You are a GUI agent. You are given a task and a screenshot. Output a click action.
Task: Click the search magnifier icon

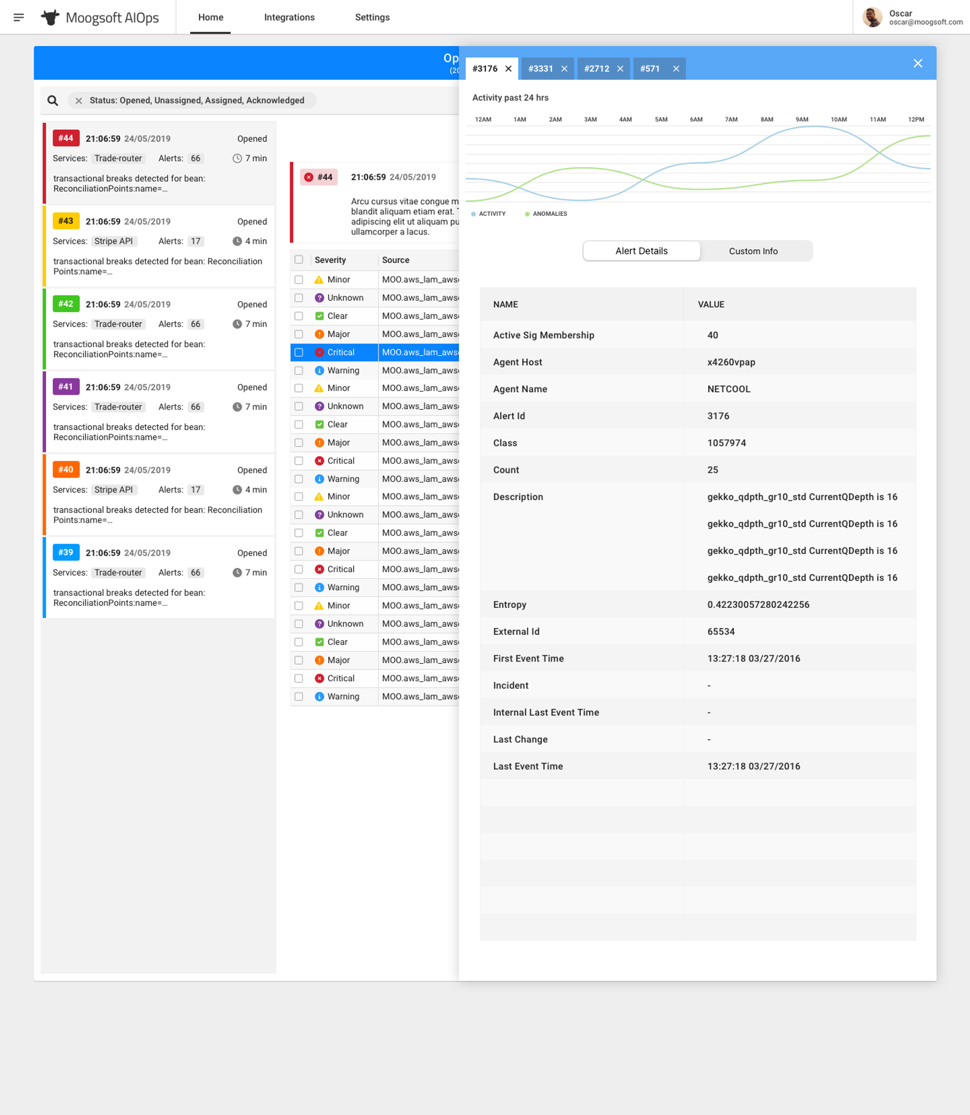coord(52,100)
